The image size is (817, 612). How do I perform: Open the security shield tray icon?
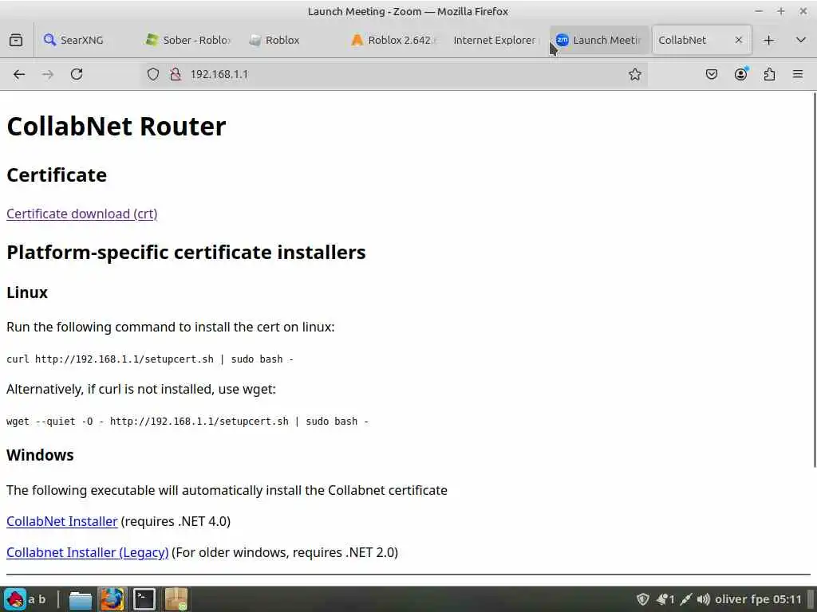[643, 599]
